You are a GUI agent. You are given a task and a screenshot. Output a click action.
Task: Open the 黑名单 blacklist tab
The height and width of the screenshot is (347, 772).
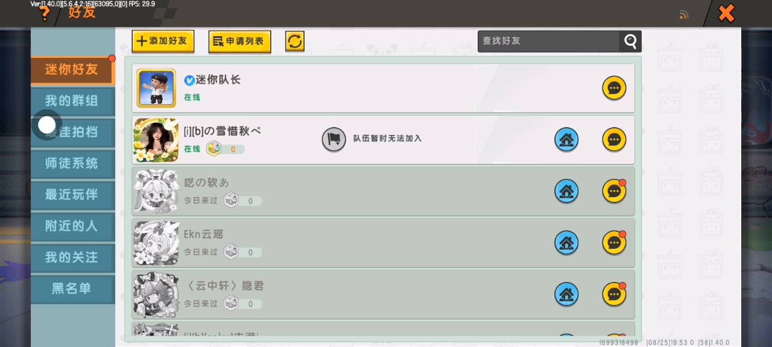[72, 289]
